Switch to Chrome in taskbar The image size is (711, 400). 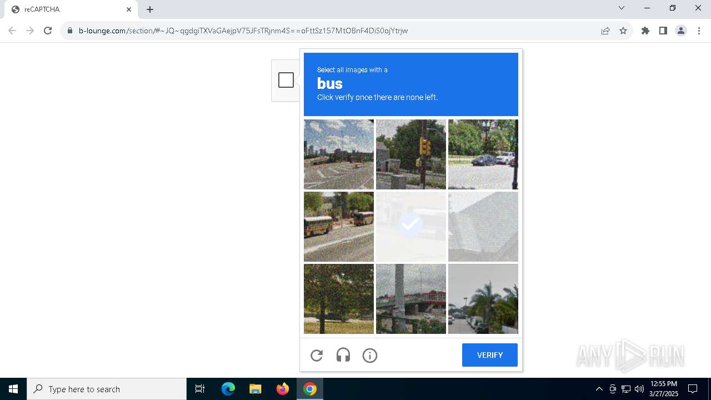[x=310, y=389]
